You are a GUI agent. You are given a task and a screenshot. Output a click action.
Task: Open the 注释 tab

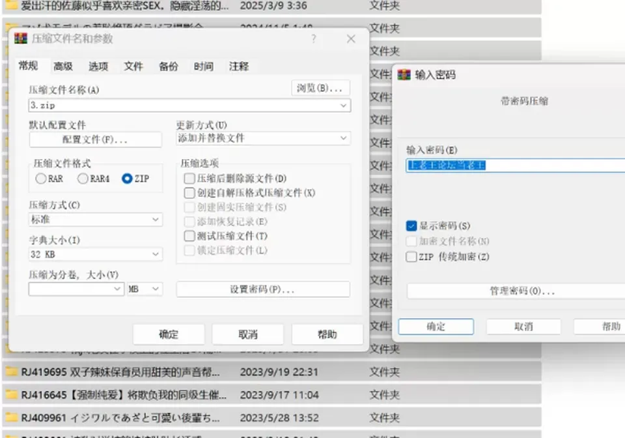pyautogui.click(x=239, y=66)
